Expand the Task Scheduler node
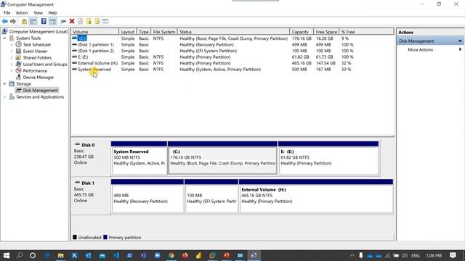This screenshot has width=465, height=261. click(x=12, y=45)
